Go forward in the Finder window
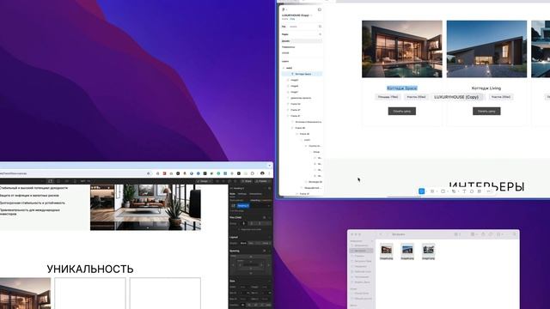The height and width of the screenshot is (309, 550). click(x=388, y=234)
